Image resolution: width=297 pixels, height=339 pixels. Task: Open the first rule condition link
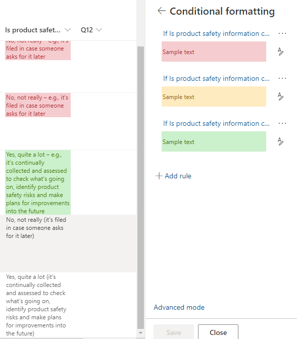tap(216, 33)
